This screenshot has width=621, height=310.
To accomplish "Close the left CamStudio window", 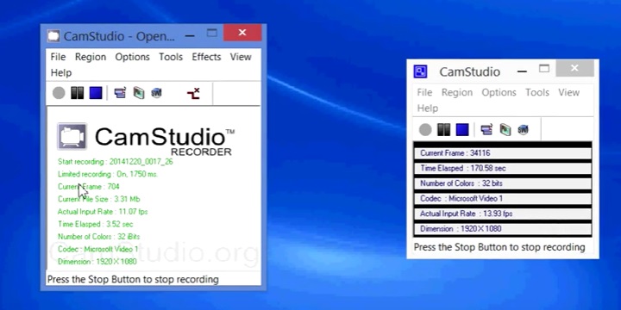I will pos(242,33).
